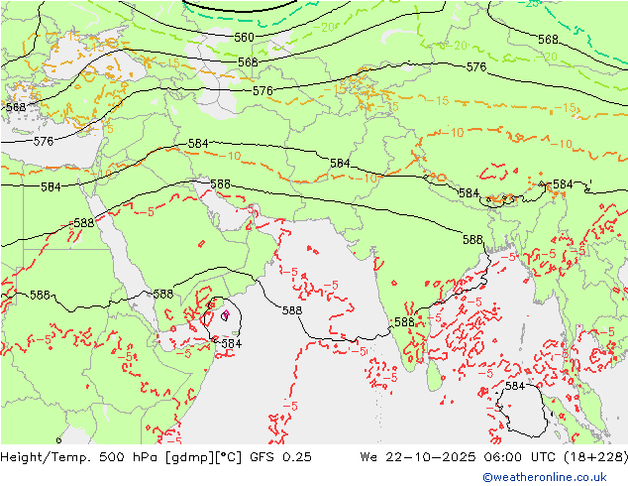
Task: Click the 'Height/Temp. 500 hPa' caption text
Action: (80, 456)
